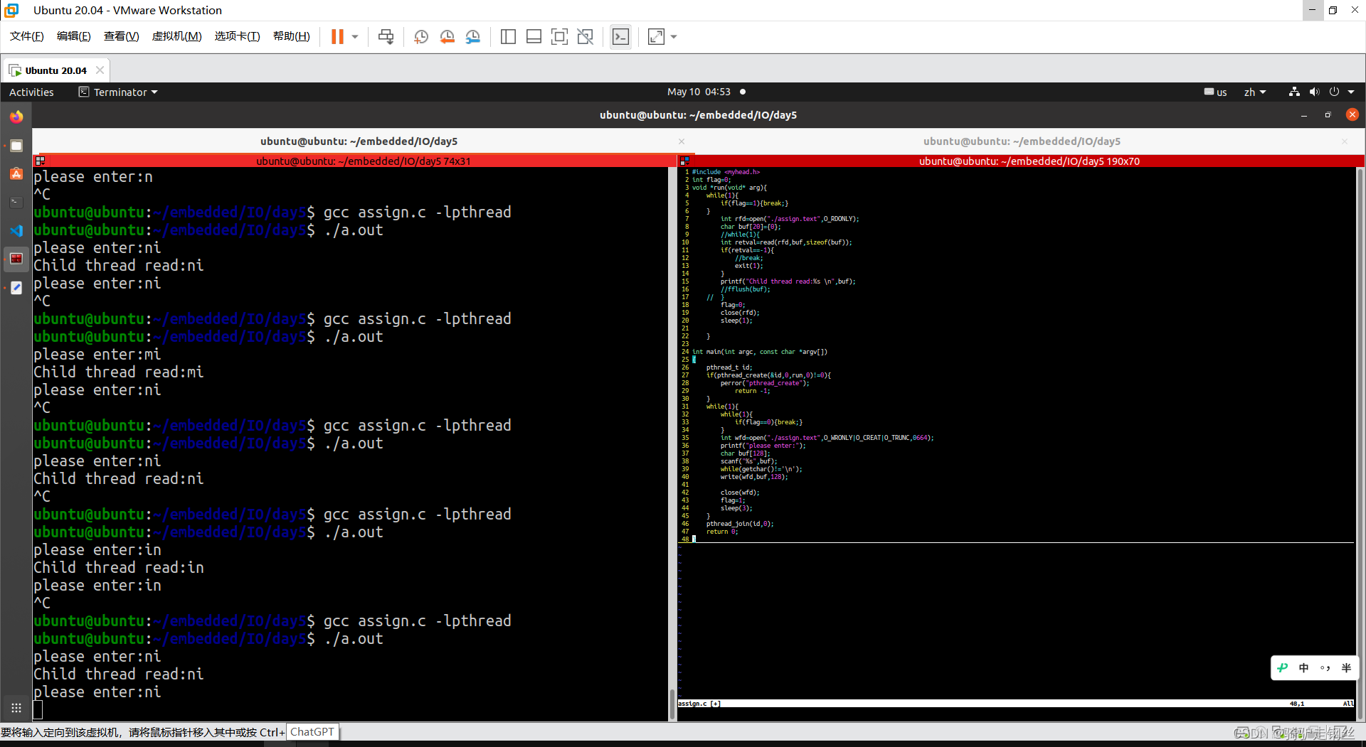Click the int main line in vim
1366x747 pixels.
tap(759, 352)
